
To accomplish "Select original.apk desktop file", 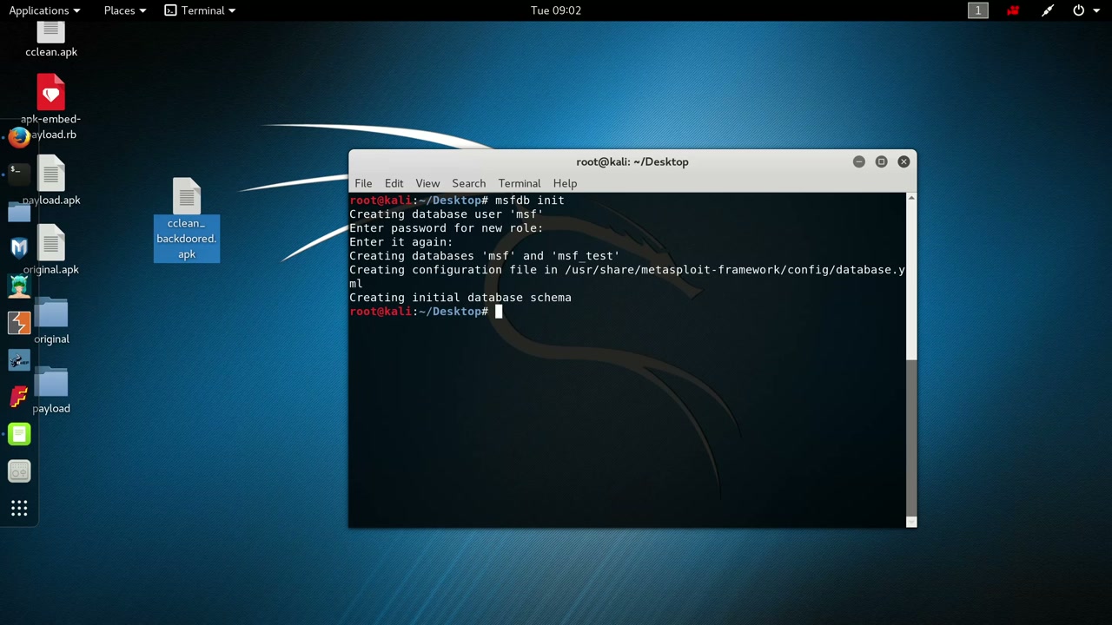I will tap(51, 251).
